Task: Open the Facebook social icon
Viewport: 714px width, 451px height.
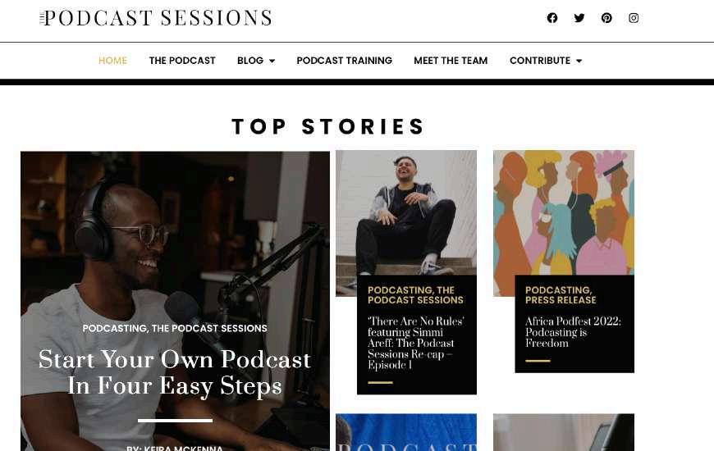Action: point(552,18)
